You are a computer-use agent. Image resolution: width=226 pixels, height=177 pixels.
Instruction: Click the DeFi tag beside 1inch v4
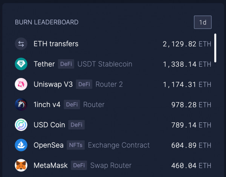72,105
